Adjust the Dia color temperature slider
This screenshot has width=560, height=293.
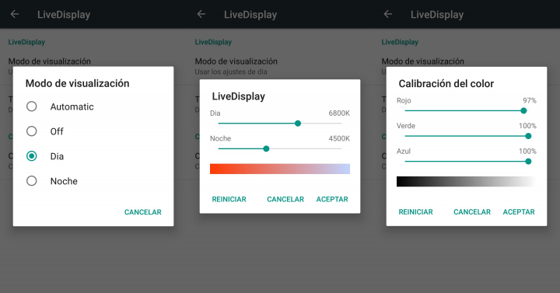[x=280, y=124]
